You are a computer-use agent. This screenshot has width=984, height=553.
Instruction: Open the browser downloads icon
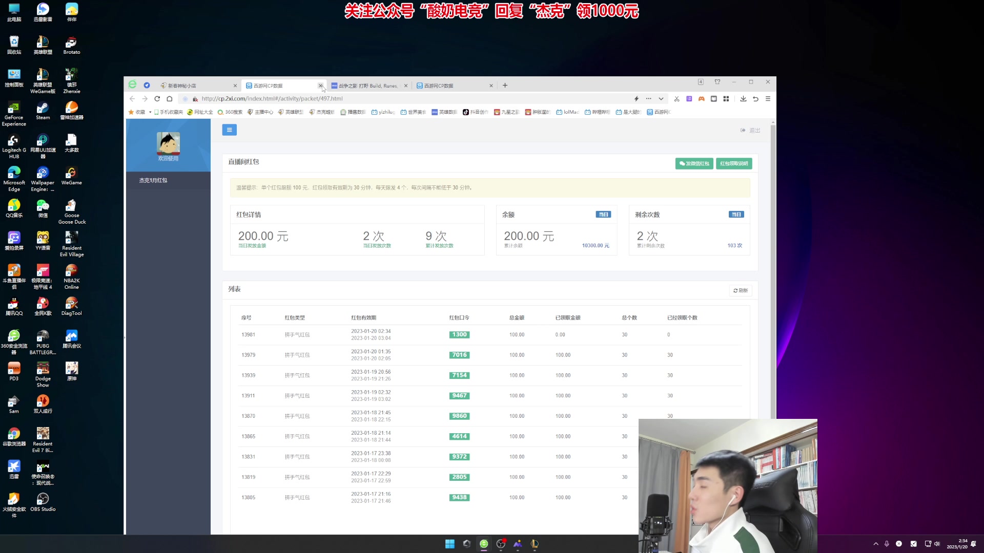(x=743, y=99)
